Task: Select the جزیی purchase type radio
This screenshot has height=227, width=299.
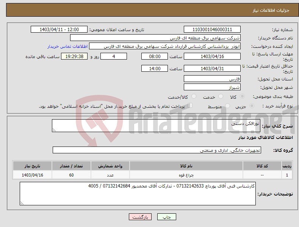Action: tap(252, 106)
